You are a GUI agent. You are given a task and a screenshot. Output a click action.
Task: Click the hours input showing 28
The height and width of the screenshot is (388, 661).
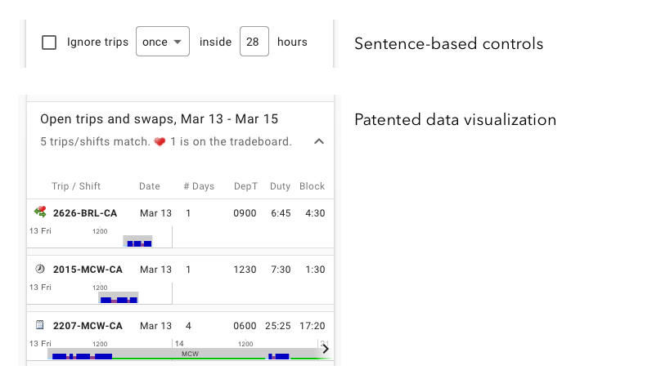[x=254, y=42]
